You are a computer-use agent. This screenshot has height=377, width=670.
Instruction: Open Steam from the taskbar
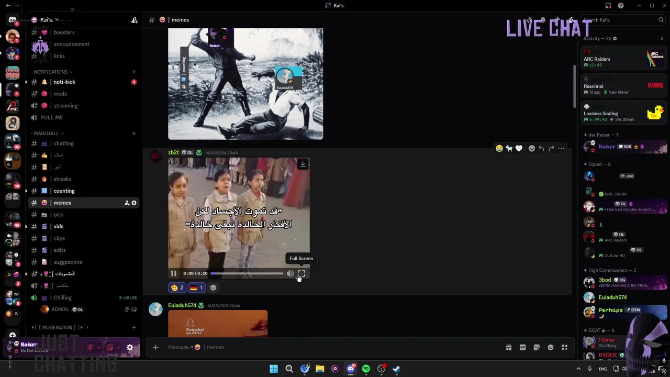(x=396, y=369)
